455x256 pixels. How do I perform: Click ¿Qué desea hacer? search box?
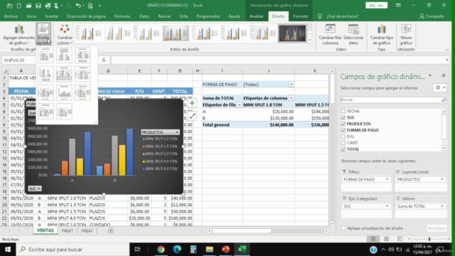(342, 16)
